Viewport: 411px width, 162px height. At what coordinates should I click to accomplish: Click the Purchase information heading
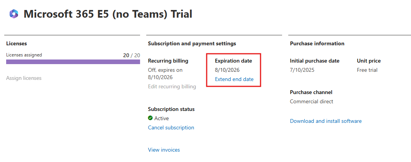tap(317, 43)
